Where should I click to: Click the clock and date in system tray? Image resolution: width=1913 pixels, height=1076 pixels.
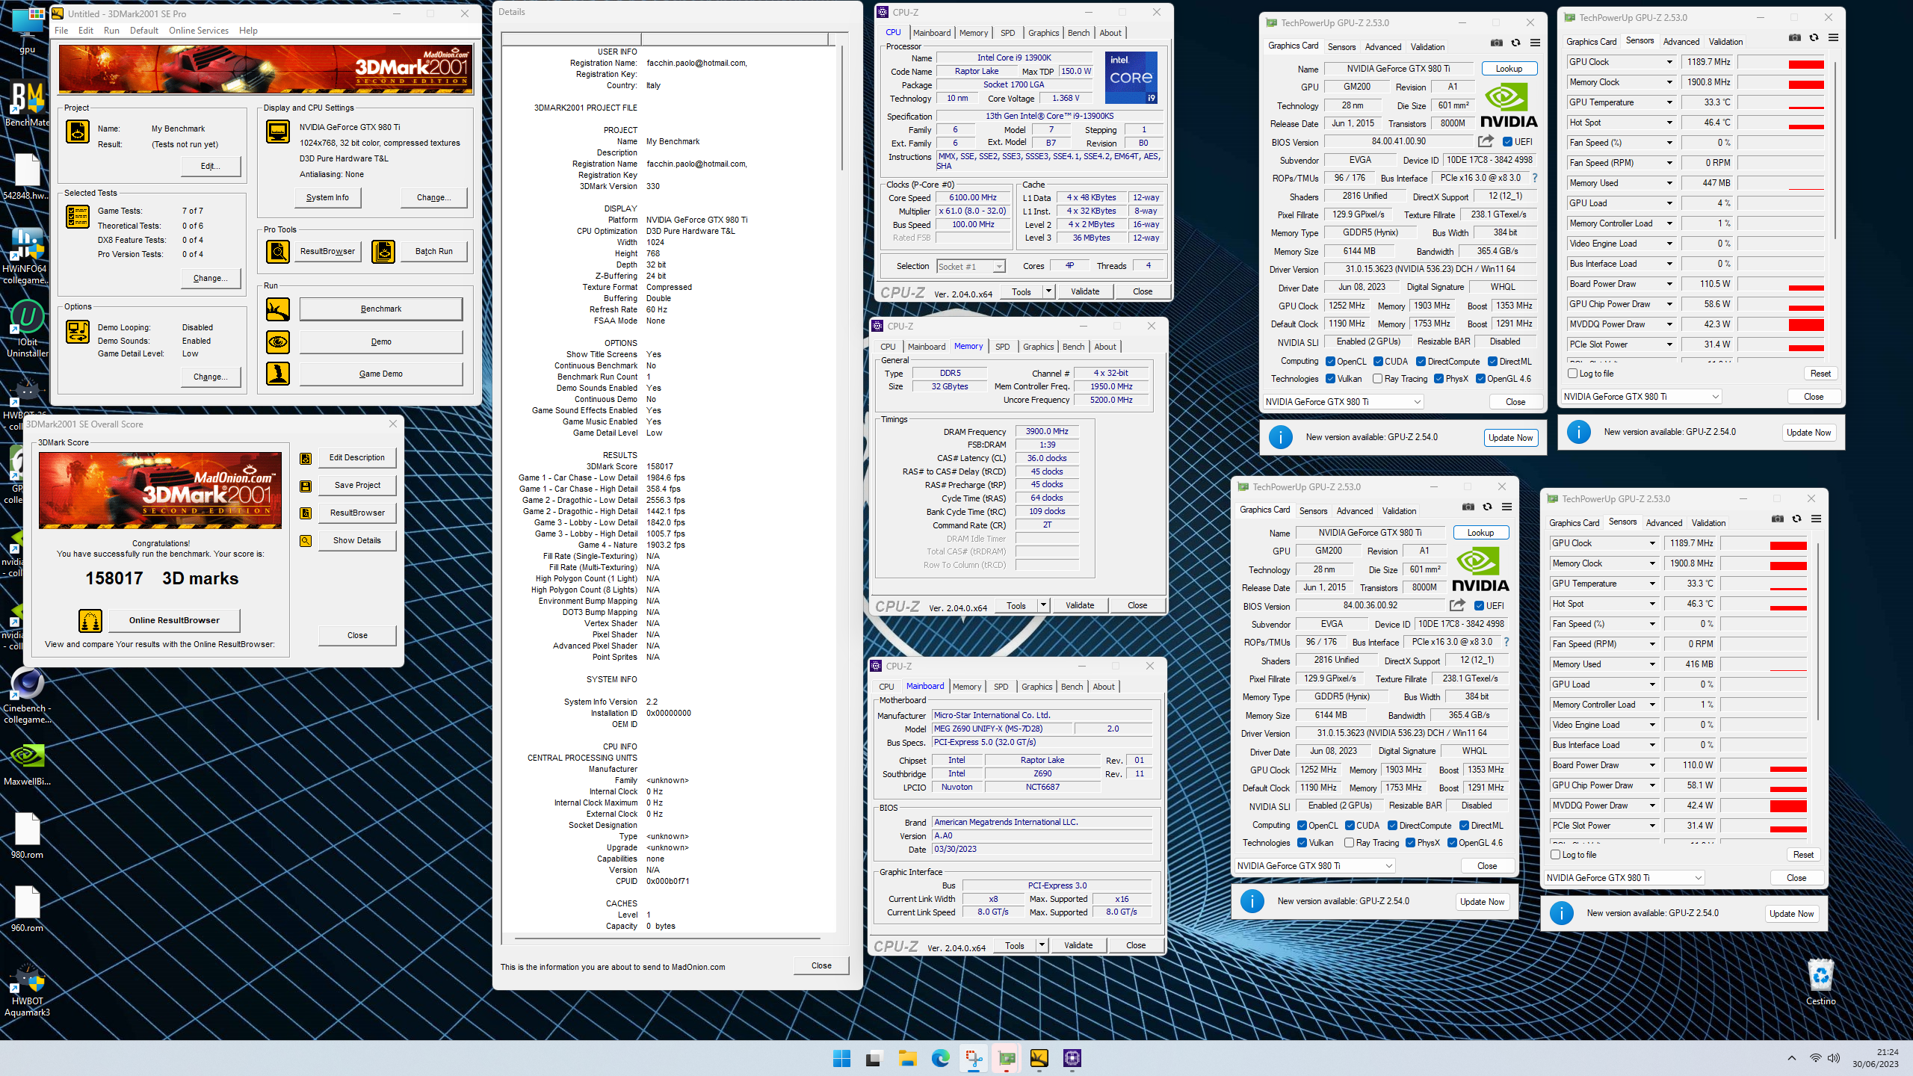pyautogui.click(x=1876, y=1058)
